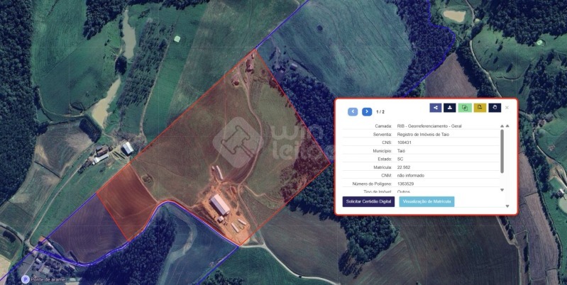Click the Matrícula value 22.562
This screenshot has width=567, height=285.
click(x=404, y=167)
